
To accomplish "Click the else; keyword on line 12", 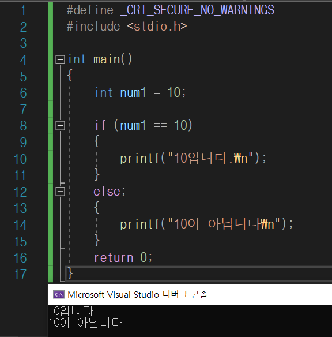I will coord(110,192).
